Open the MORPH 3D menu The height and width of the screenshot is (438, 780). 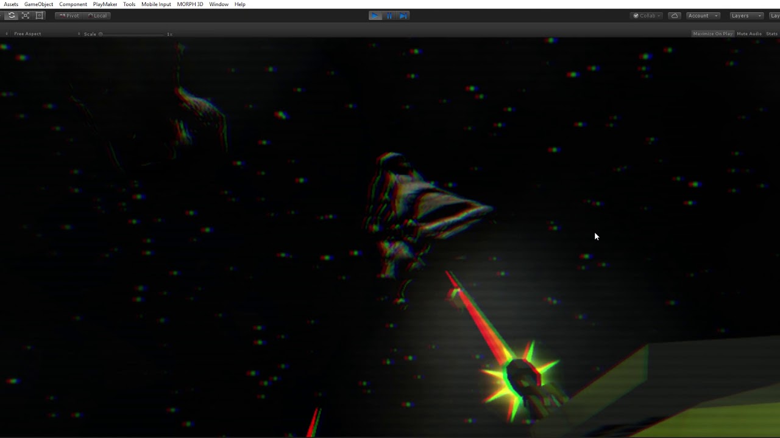click(190, 4)
